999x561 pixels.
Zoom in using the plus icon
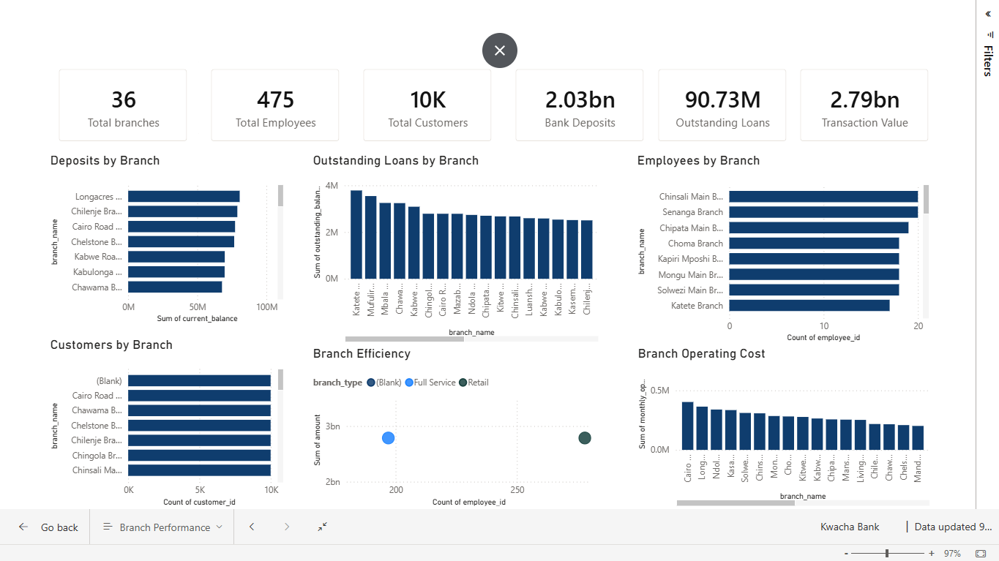(932, 554)
